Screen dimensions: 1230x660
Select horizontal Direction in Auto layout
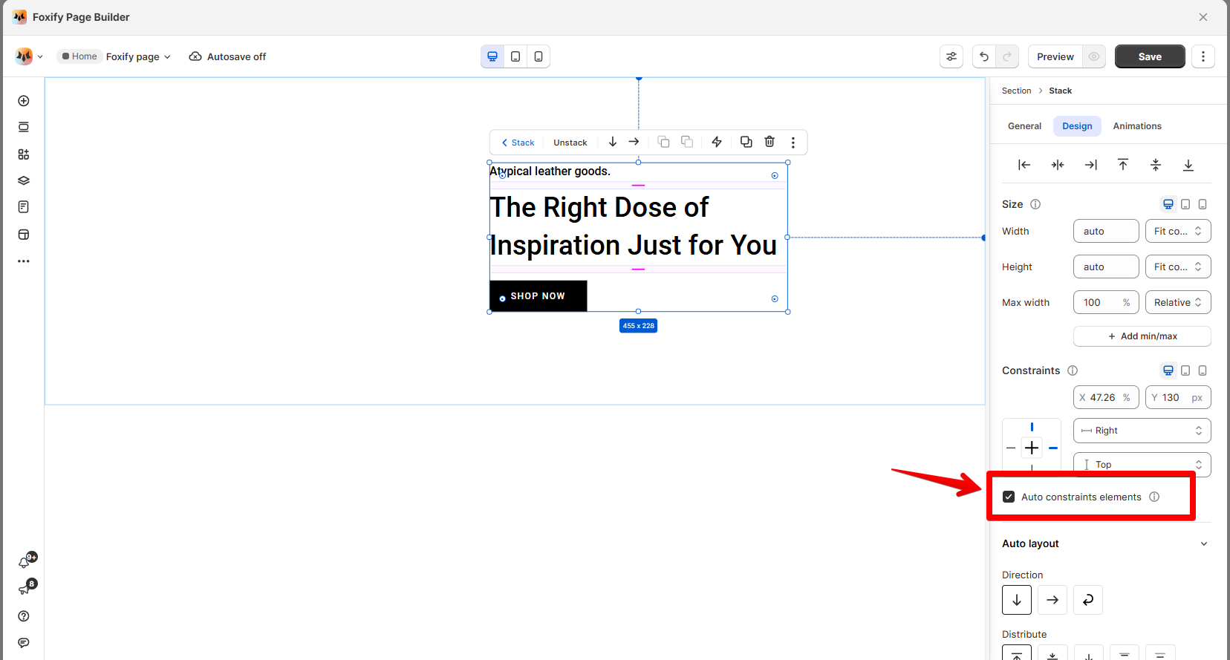pyautogui.click(x=1052, y=600)
